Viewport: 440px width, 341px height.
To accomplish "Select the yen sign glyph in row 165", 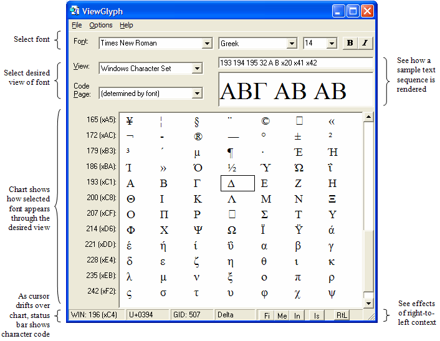I will pyautogui.click(x=130, y=121).
